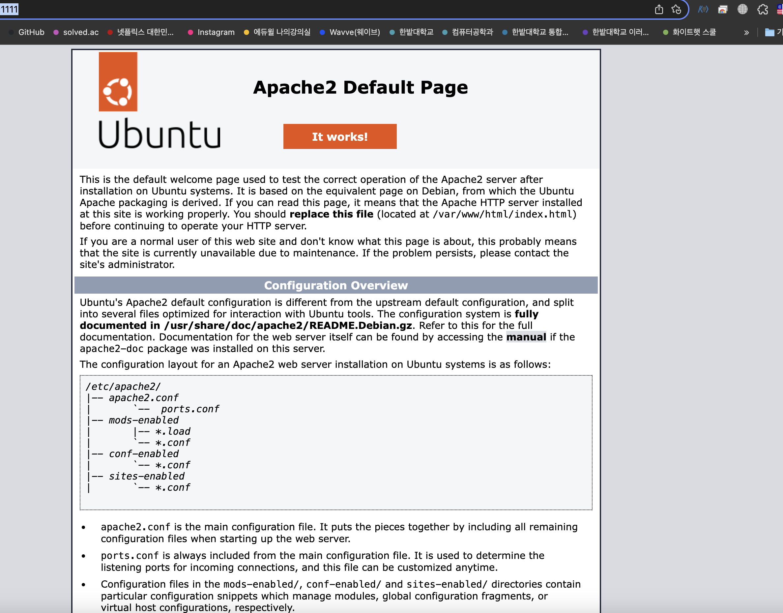Click the gray globe extension icon
Viewport: 783px width, 613px height.
pyautogui.click(x=742, y=9)
